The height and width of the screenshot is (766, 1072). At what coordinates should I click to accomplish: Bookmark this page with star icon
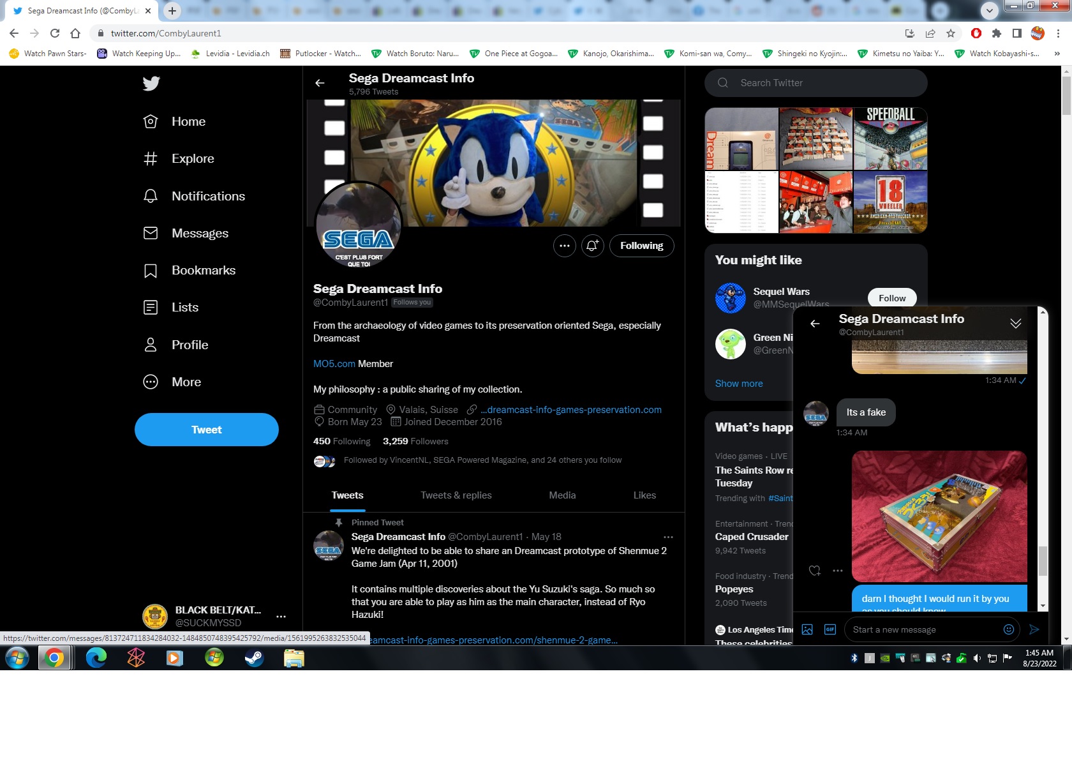[x=951, y=33]
